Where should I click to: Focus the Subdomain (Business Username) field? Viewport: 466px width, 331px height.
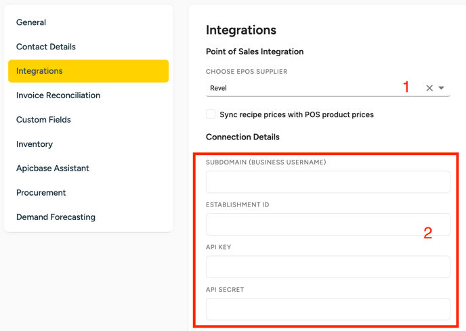tap(328, 182)
